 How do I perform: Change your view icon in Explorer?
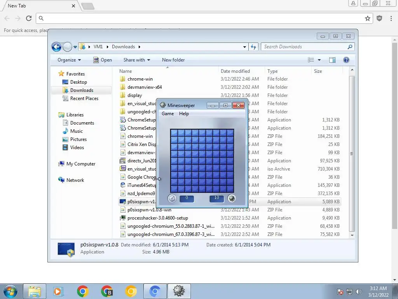coord(311,60)
